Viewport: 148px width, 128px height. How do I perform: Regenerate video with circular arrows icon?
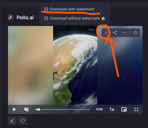23,121
